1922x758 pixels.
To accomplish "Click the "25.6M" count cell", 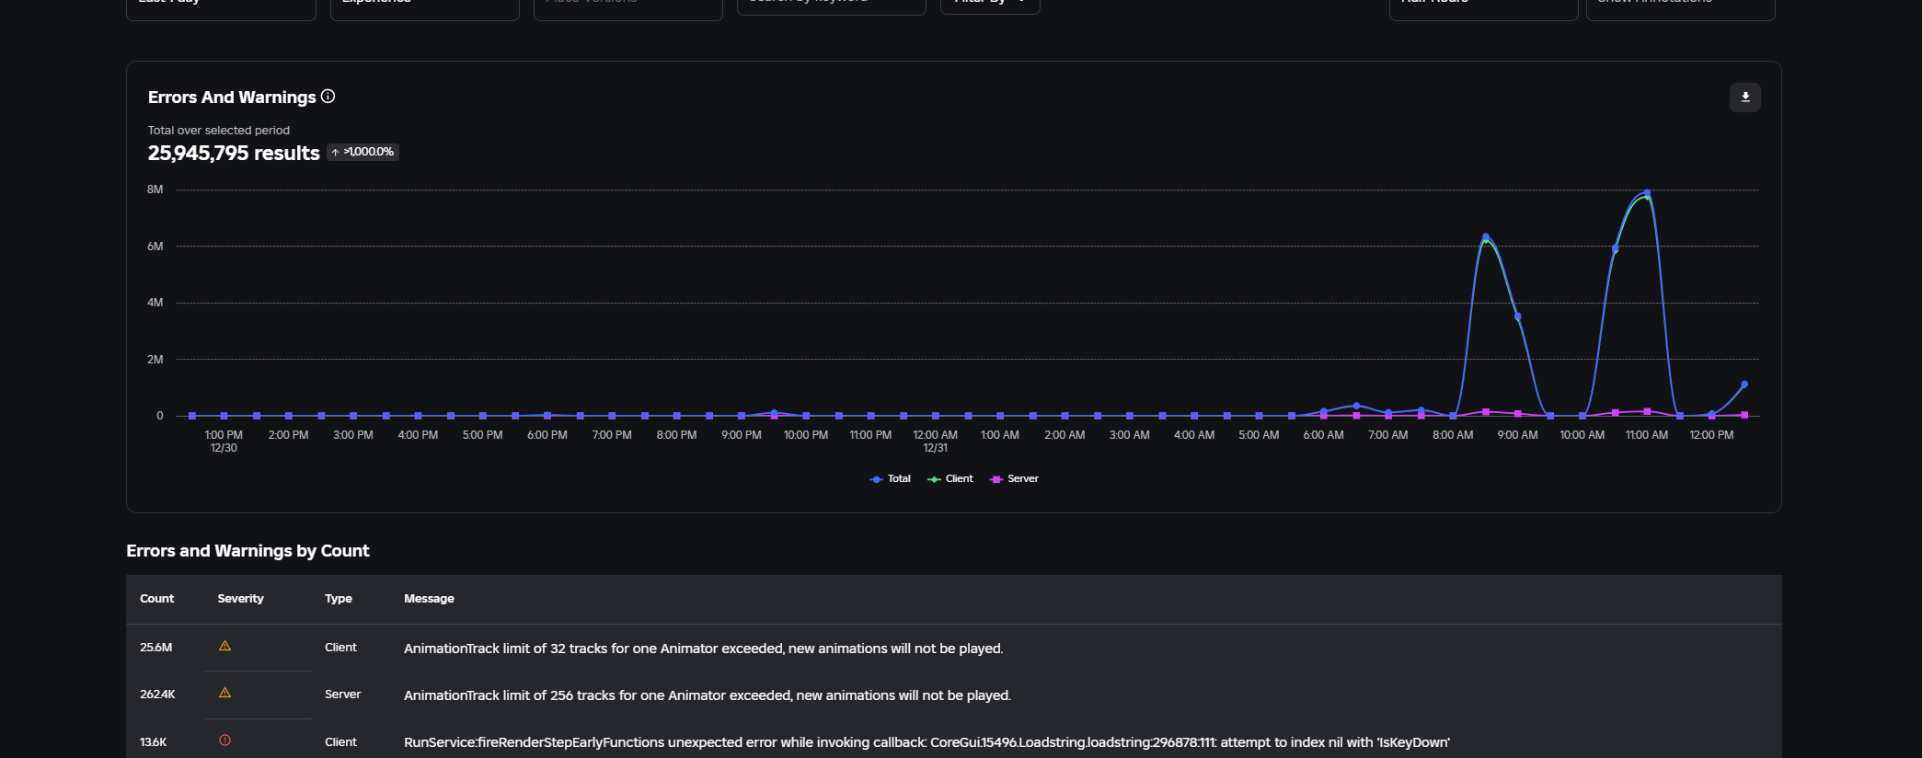I will coord(155,648).
